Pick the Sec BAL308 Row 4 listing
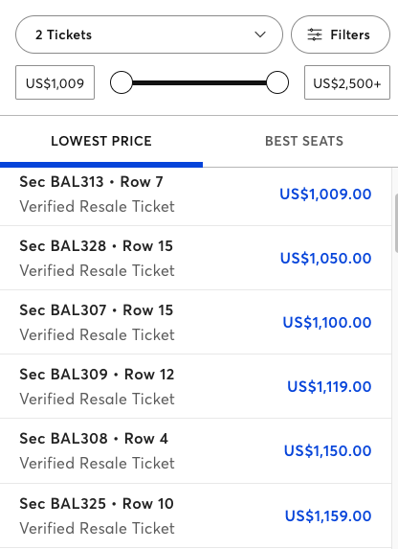 (195, 450)
